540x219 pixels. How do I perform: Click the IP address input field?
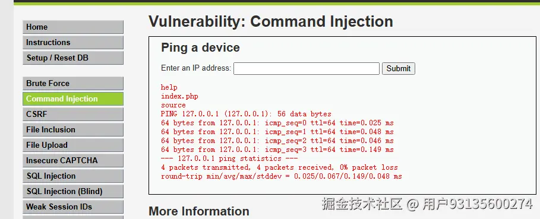(307, 68)
